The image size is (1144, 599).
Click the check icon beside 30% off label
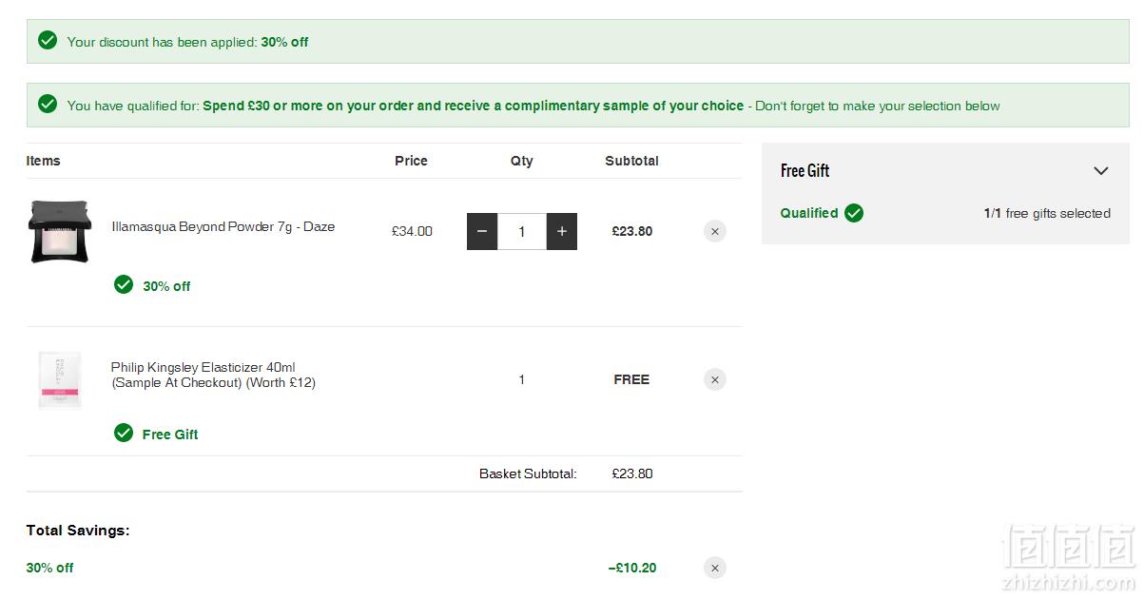pyautogui.click(x=124, y=284)
